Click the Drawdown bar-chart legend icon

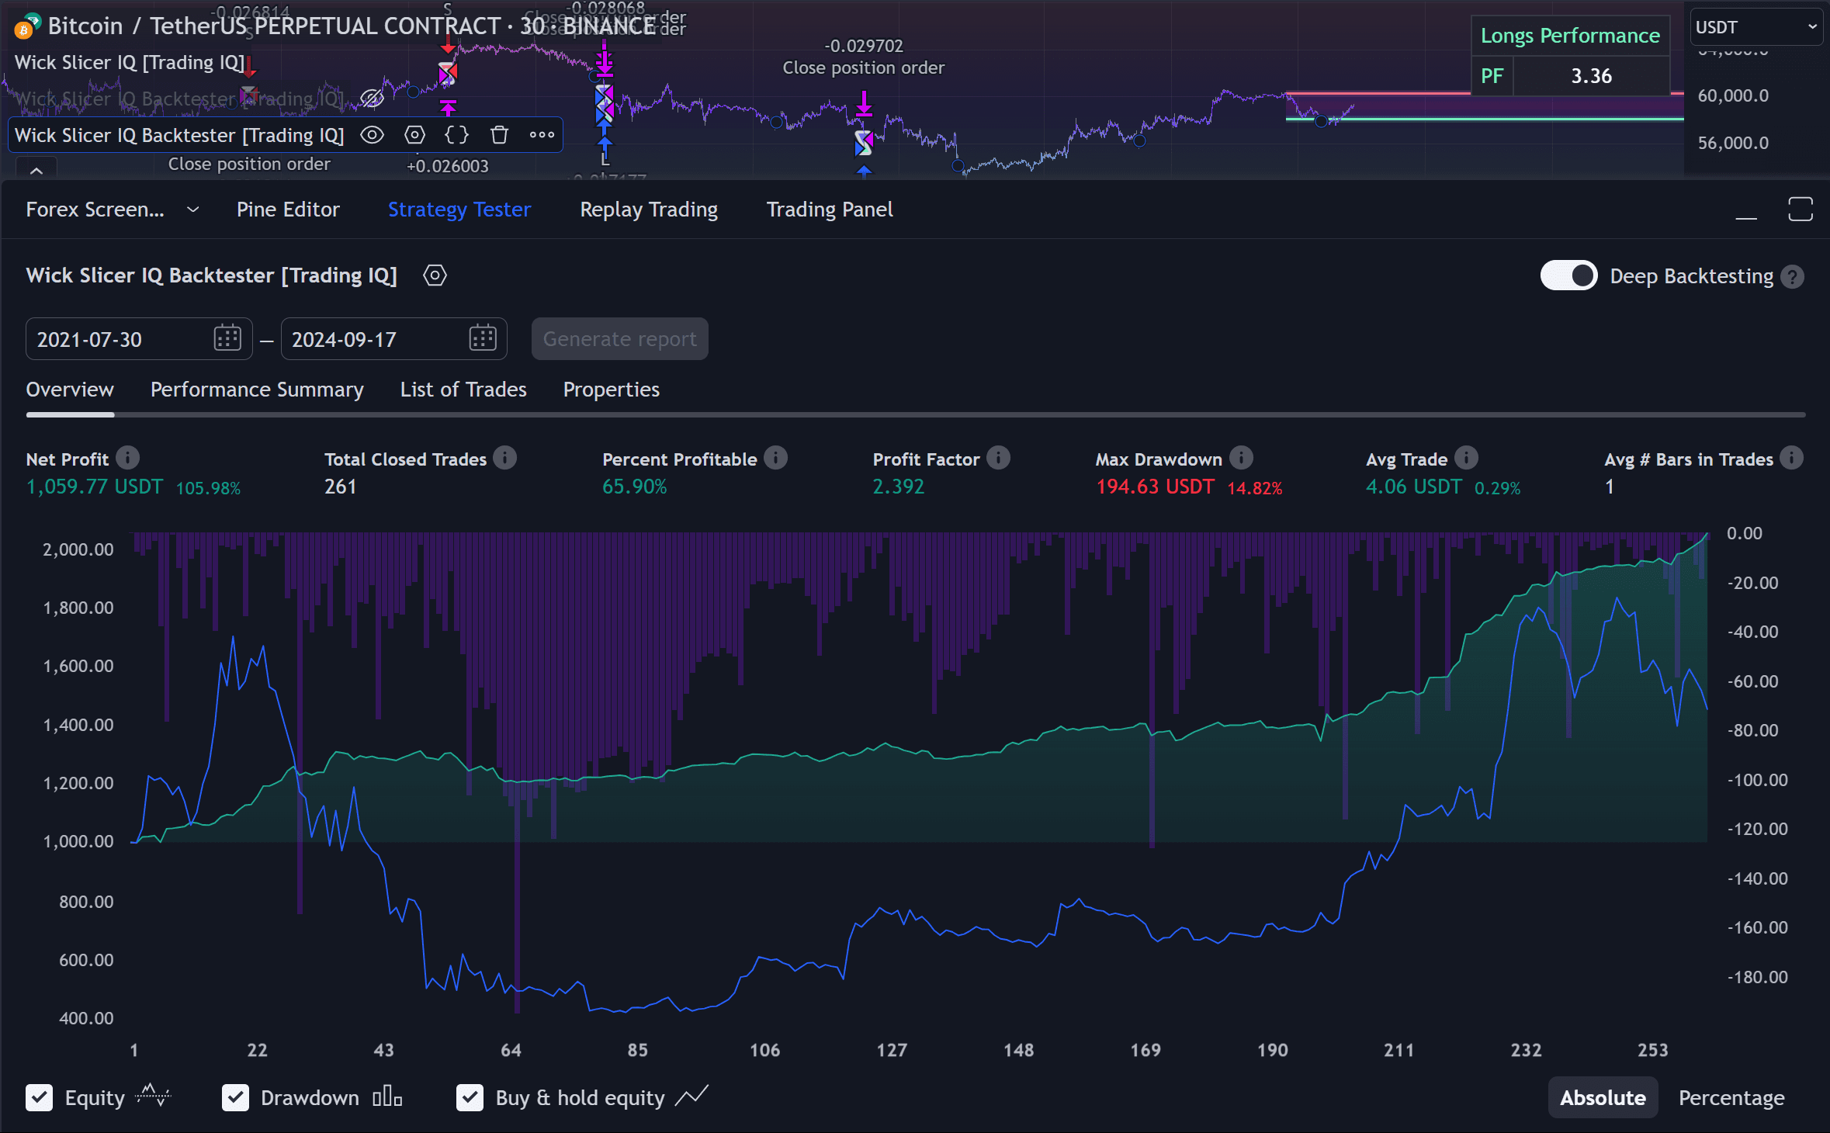(387, 1097)
